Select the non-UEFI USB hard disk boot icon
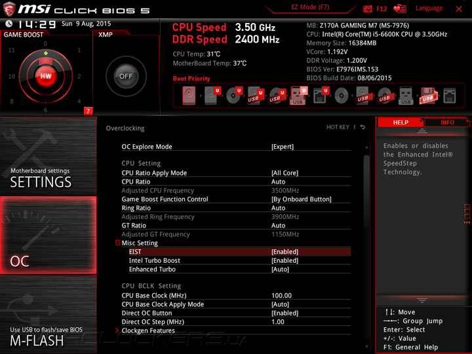This screenshot has width=472, height=354. [363, 96]
